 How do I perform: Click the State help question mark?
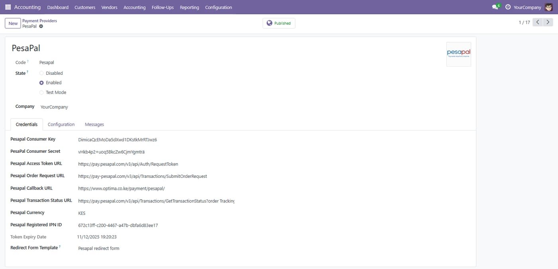coord(28,72)
